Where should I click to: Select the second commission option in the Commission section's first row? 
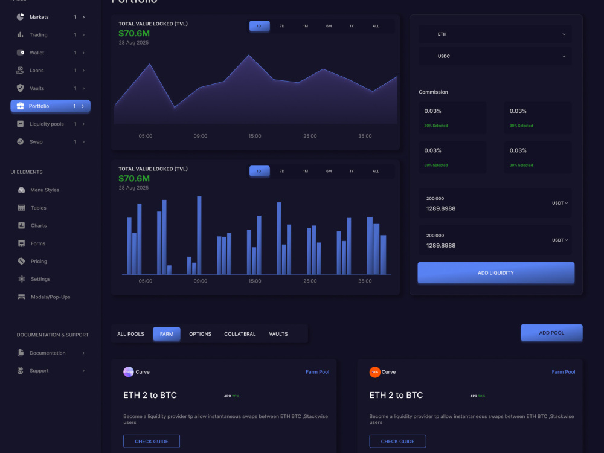(x=538, y=118)
